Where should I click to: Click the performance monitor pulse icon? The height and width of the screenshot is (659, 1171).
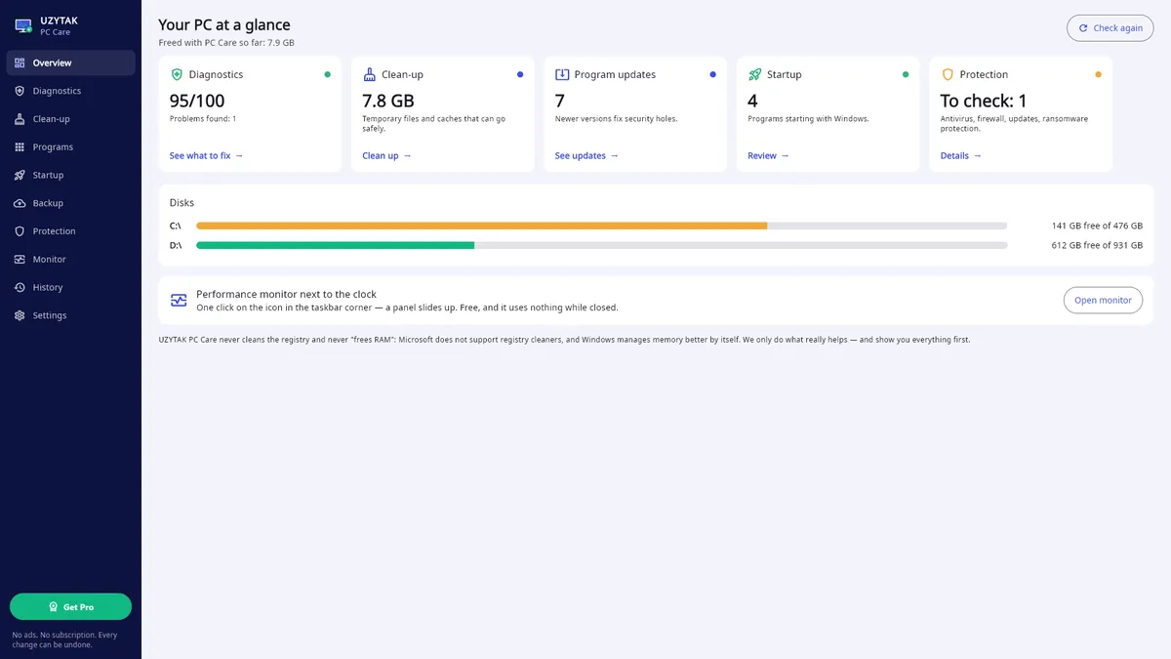179,300
